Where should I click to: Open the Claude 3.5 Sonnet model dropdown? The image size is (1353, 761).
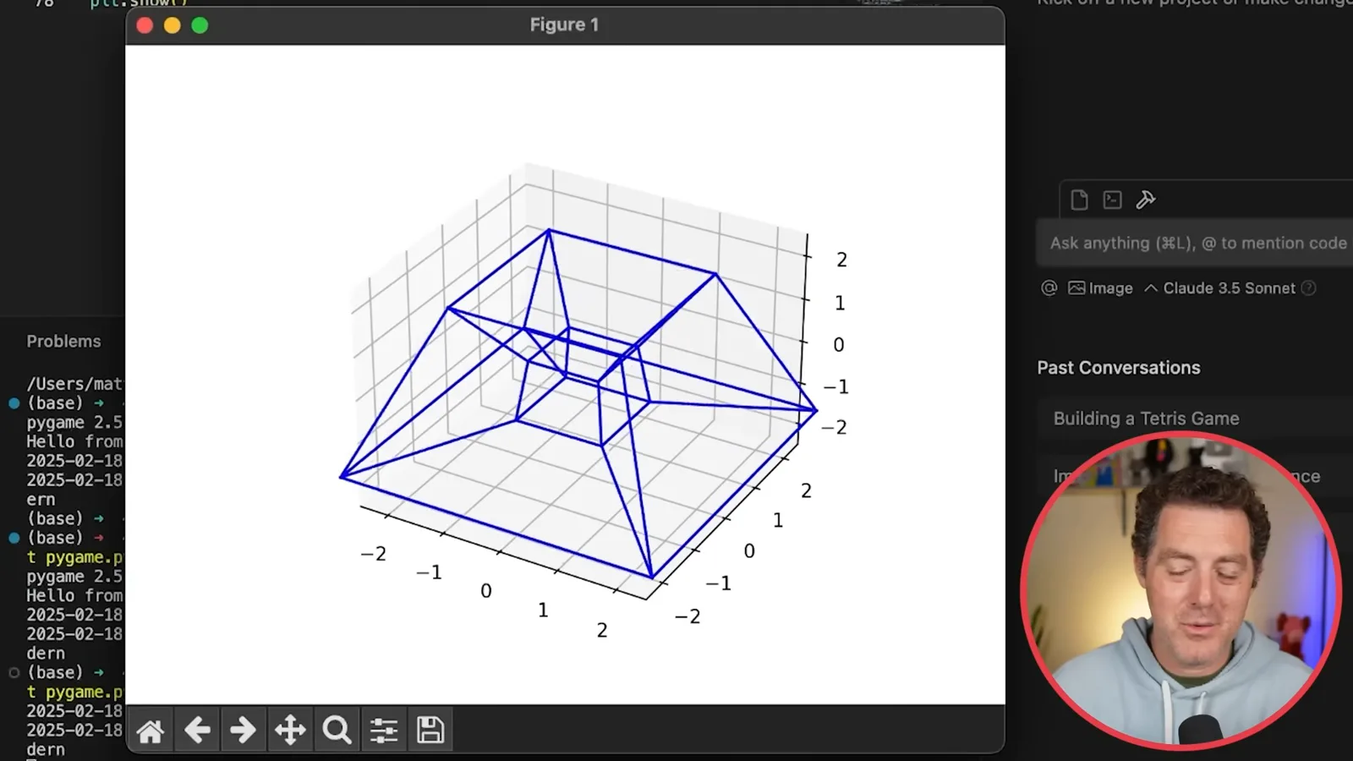[1220, 288]
